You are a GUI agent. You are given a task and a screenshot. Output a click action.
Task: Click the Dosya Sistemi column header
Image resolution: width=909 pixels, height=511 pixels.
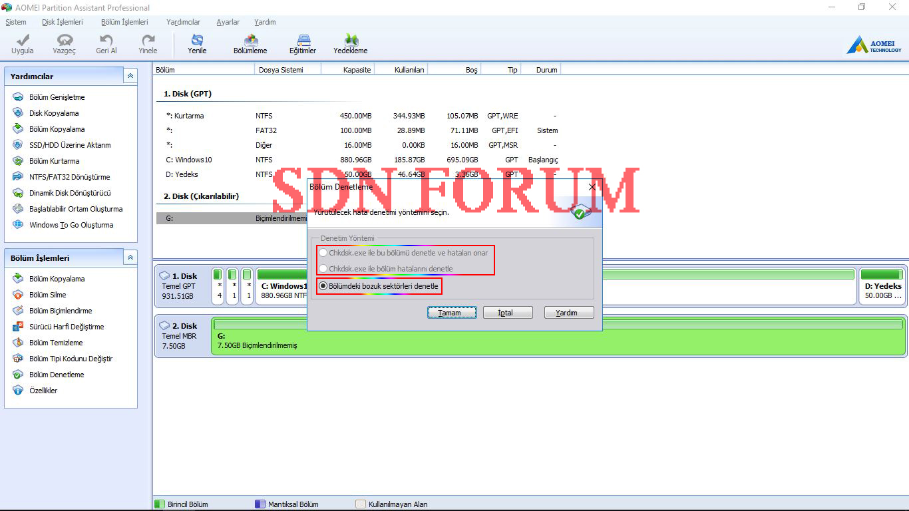coord(287,70)
